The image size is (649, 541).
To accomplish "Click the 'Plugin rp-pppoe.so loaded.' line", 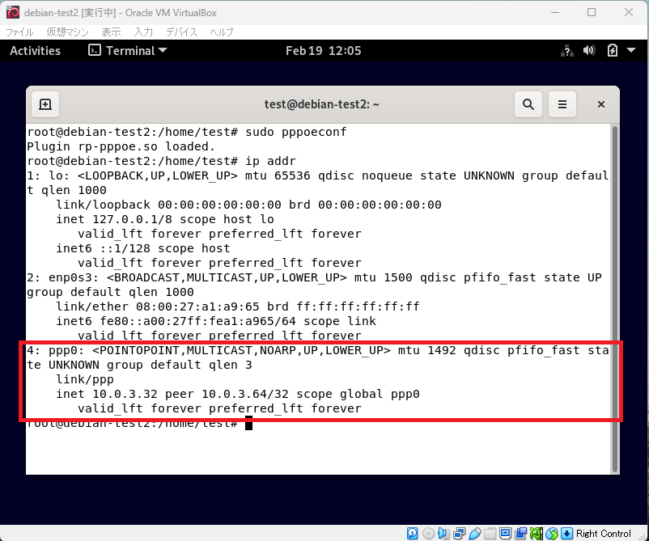I will click(x=121, y=146).
